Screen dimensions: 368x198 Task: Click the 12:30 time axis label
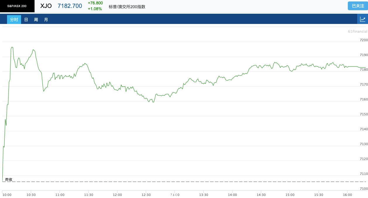[x=146, y=195]
